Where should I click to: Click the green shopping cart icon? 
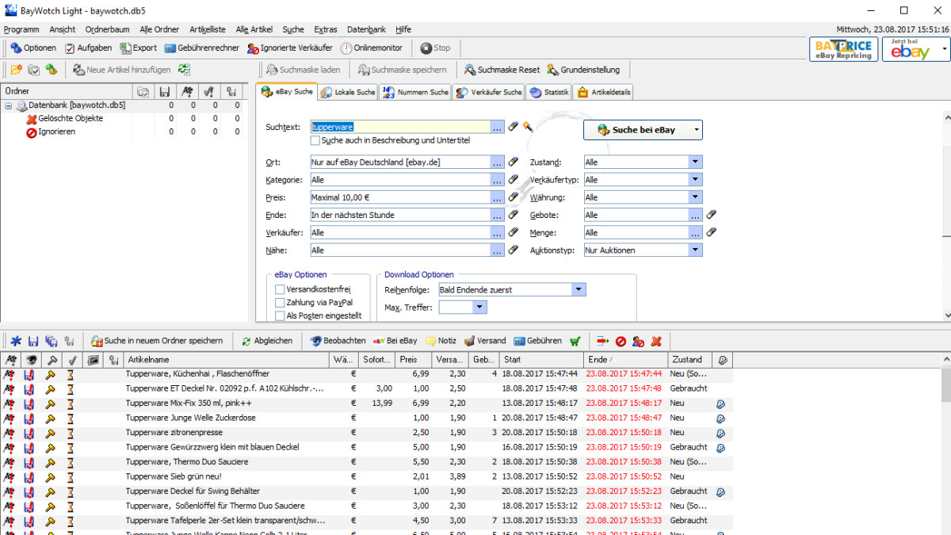575,341
